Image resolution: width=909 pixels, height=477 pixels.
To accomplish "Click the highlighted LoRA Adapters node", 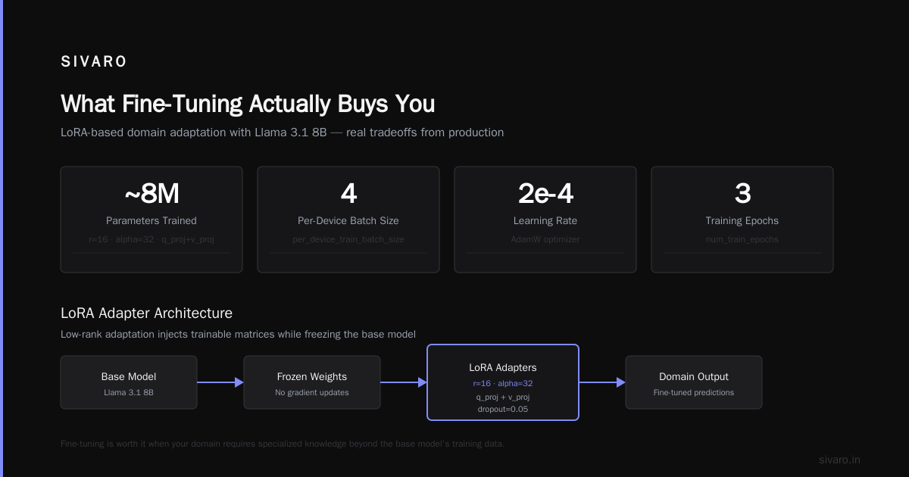I will click(503, 382).
